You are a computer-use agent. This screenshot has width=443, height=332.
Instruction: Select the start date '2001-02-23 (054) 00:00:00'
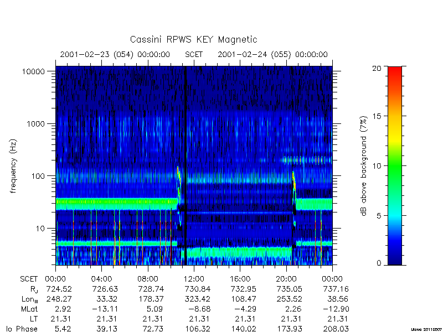(x=115, y=54)
